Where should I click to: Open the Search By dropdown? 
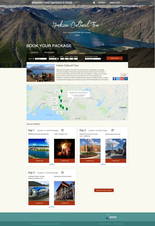[41, 59]
